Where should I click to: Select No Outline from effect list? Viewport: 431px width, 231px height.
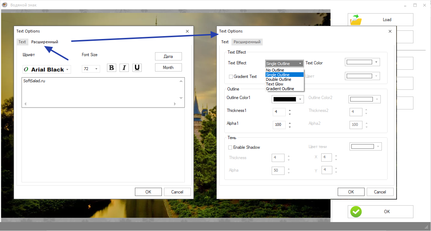click(285, 70)
